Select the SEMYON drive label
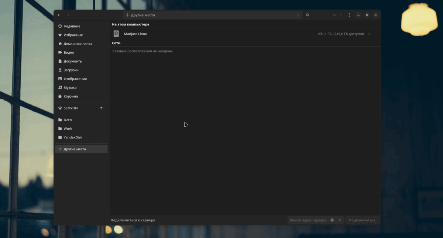Viewport: 443px width, 238px height. pyautogui.click(x=71, y=108)
